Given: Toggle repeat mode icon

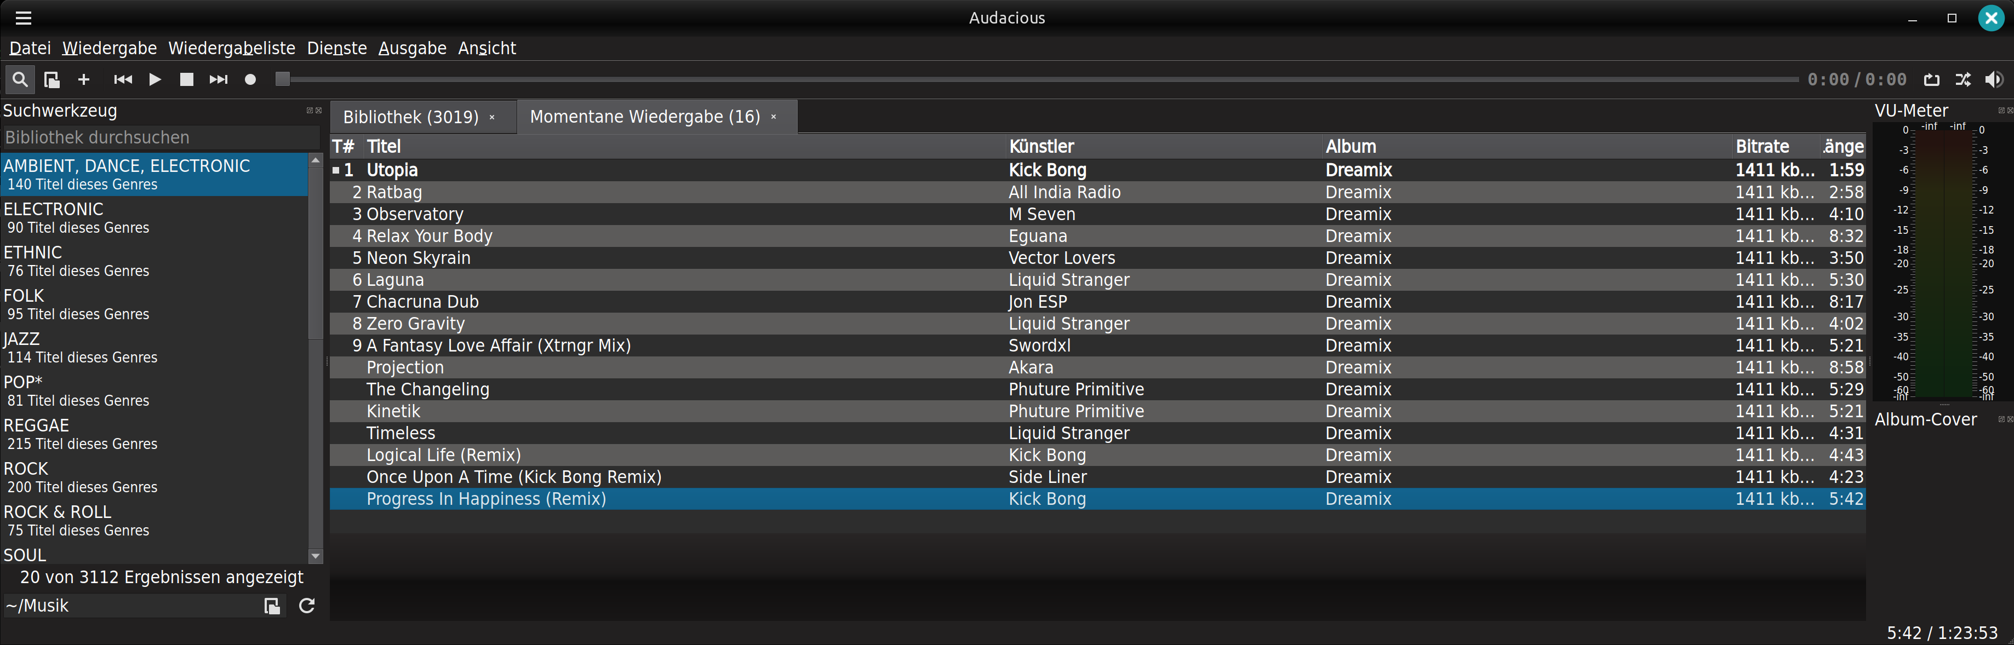Looking at the screenshot, I should coord(1931,80).
